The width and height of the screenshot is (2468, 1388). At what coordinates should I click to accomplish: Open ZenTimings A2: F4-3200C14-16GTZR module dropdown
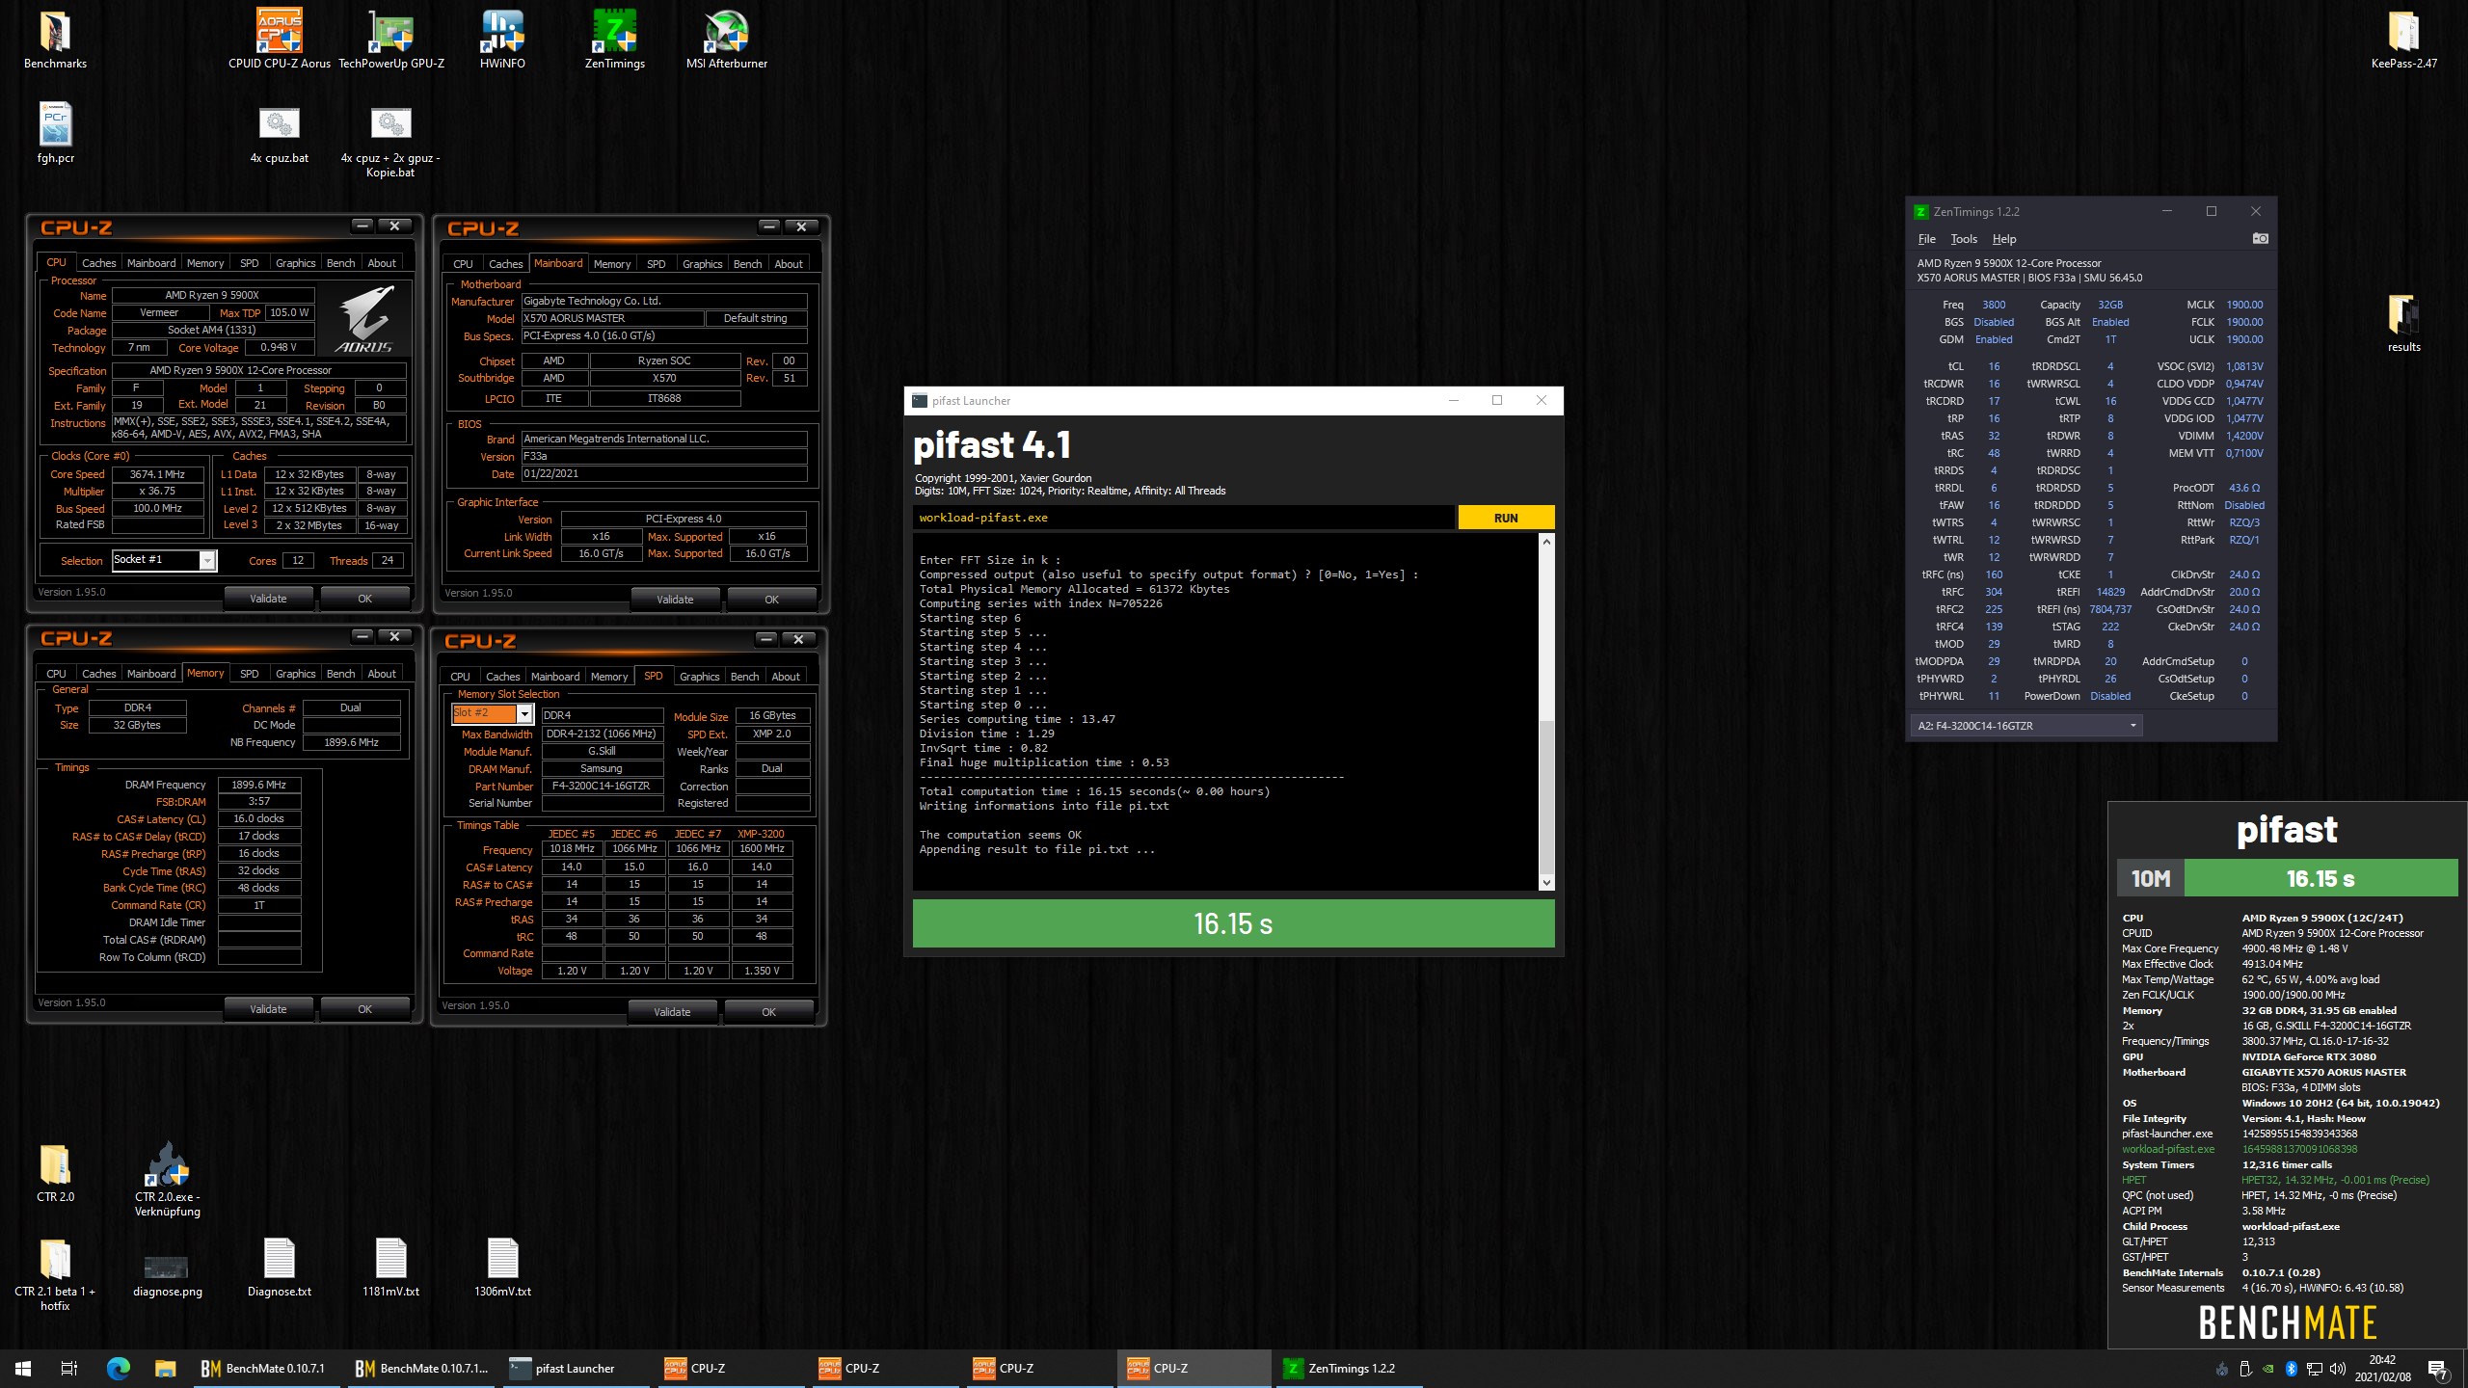coord(2026,726)
